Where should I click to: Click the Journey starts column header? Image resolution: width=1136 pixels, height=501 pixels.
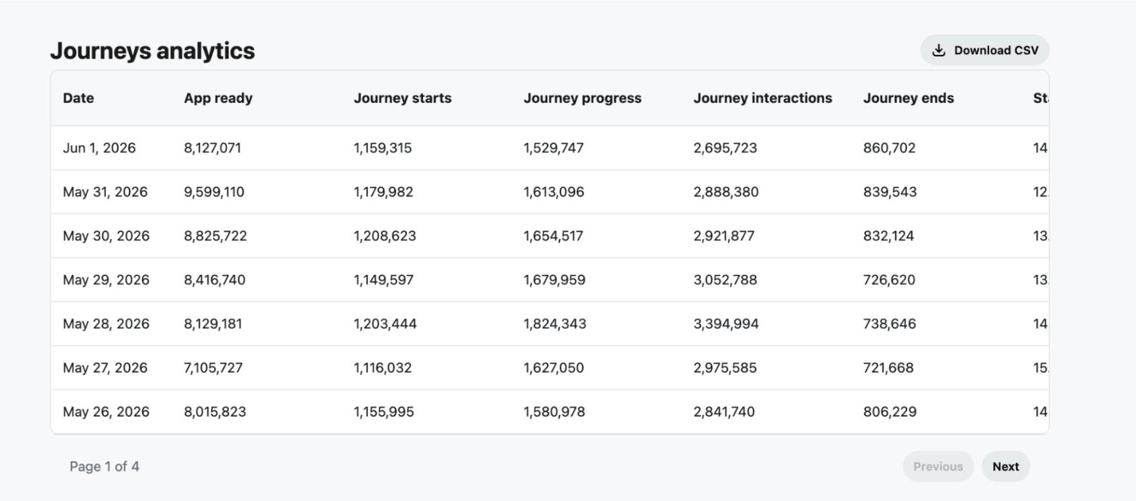(x=402, y=98)
